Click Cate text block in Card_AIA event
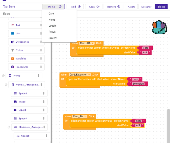Viewport: 170px width, 143px height. click(x=145, y=48)
